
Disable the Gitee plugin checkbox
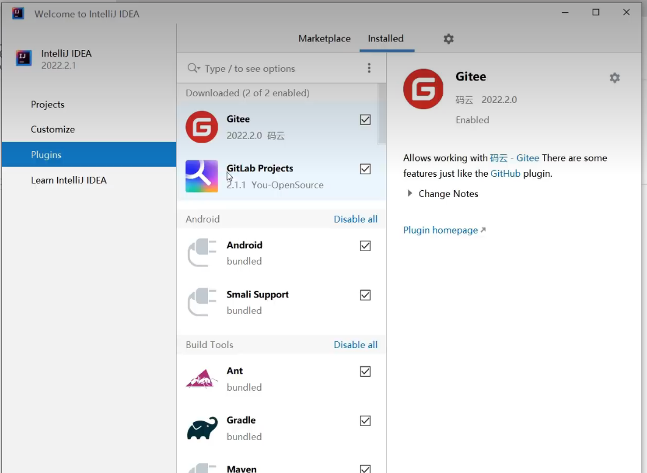click(x=365, y=119)
